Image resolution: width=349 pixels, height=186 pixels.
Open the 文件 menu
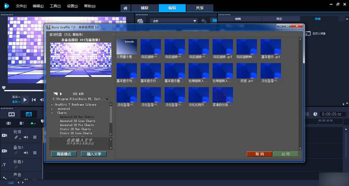point(21,6)
